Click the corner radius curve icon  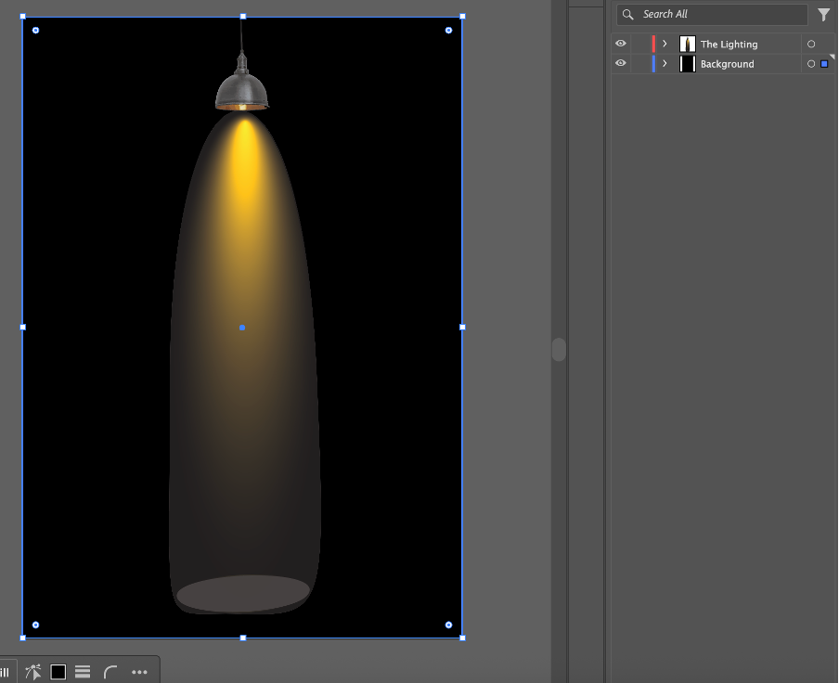point(110,672)
